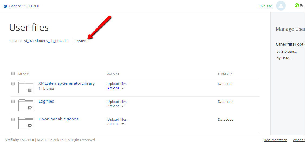305x142 pixels.
Task: Open the Log files library link
Action: 46,101
